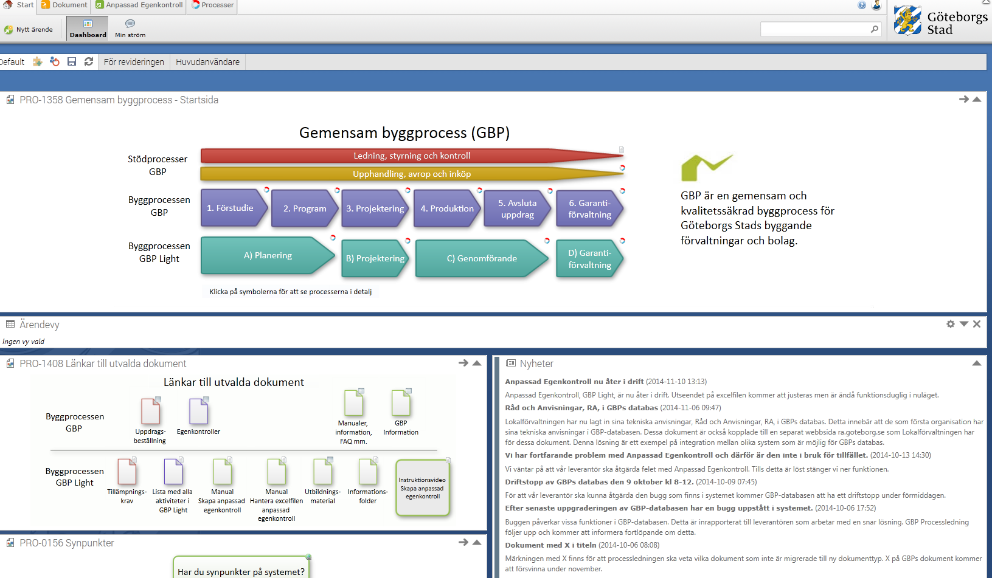
Task: Open GBP Light step A) Planering
Action: point(268,255)
